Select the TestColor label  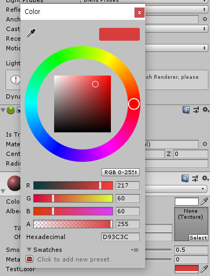click(x=21, y=269)
